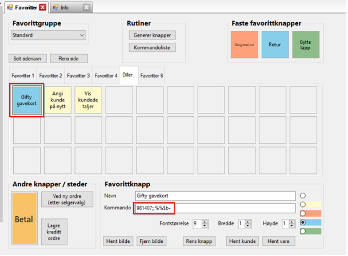The width and height of the screenshot is (348, 256).
Task: Click the Generer knapper button
Action: coord(151,35)
